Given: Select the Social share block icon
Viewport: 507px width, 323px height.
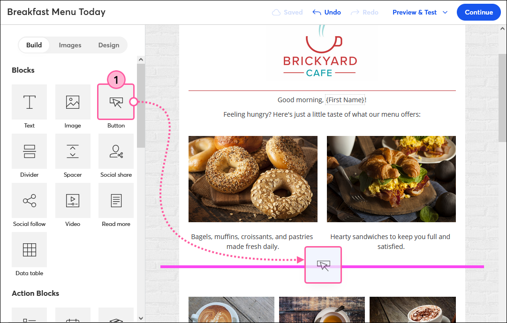Looking at the screenshot, I should (x=116, y=151).
